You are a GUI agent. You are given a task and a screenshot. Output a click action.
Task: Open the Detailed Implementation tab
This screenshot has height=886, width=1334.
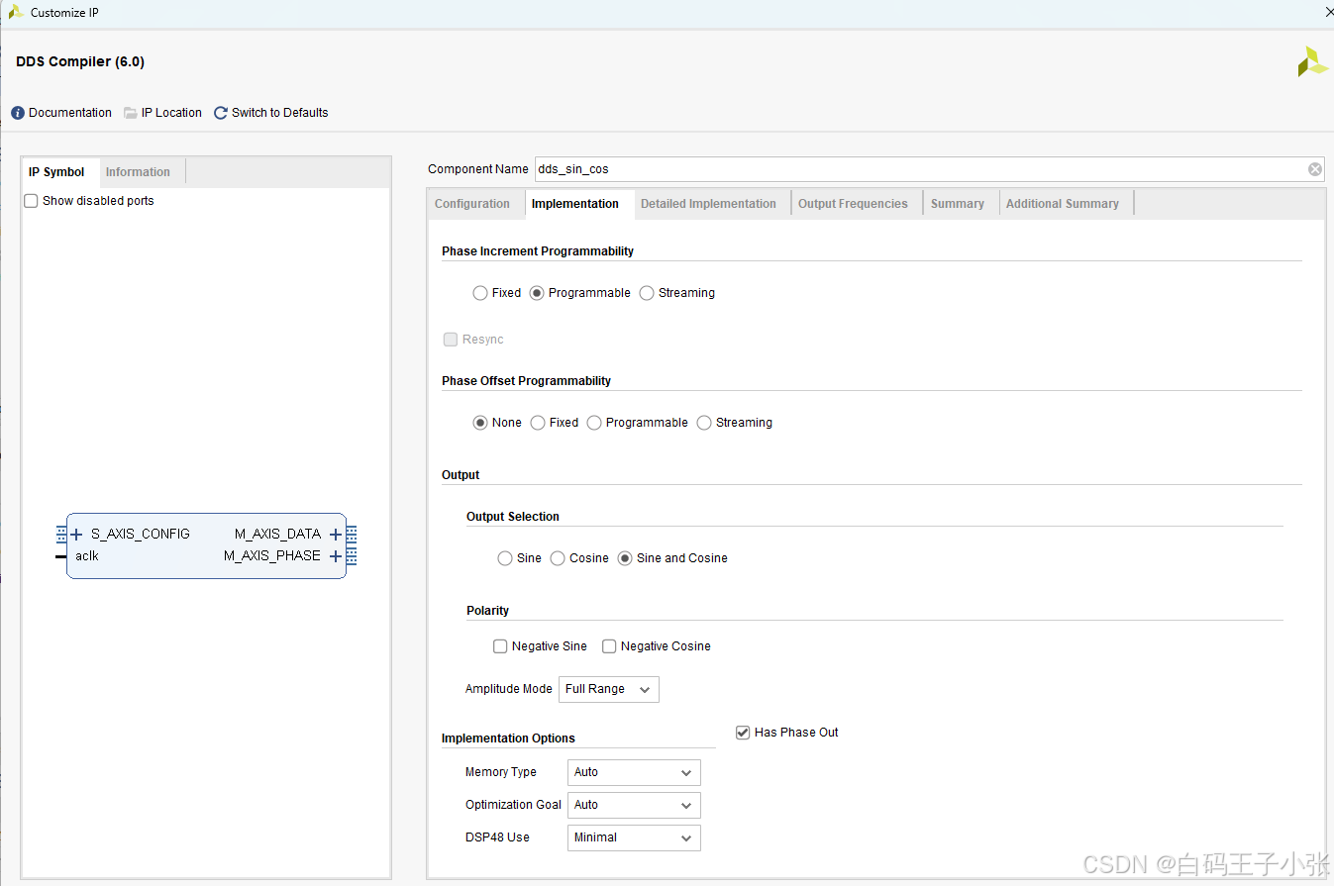[x=708, y=204]
